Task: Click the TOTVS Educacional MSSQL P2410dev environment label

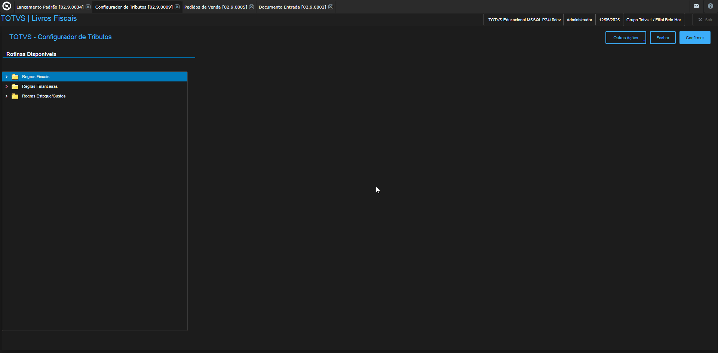Action: (x=524, y=20)
